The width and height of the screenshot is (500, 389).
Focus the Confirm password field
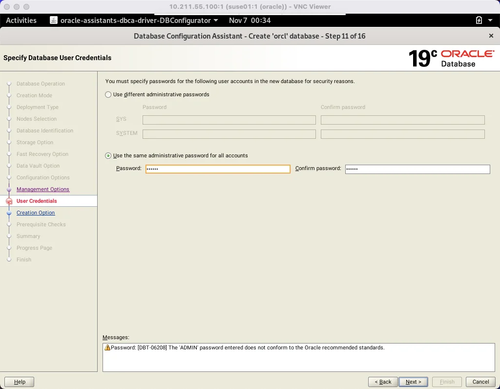coord(417,169)
